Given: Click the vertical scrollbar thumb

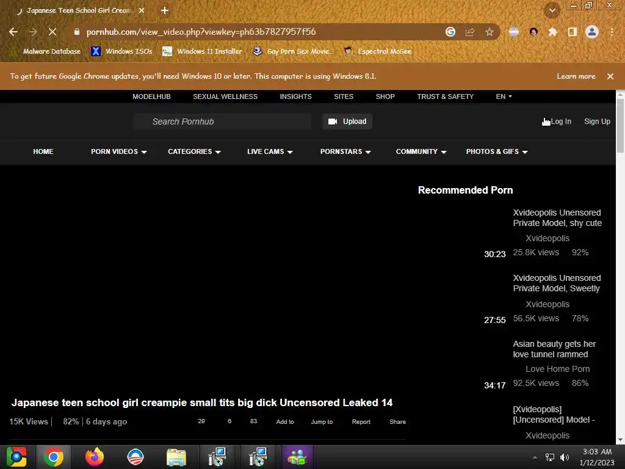Looking at the screenshot, I should click(x=620, y=126).
